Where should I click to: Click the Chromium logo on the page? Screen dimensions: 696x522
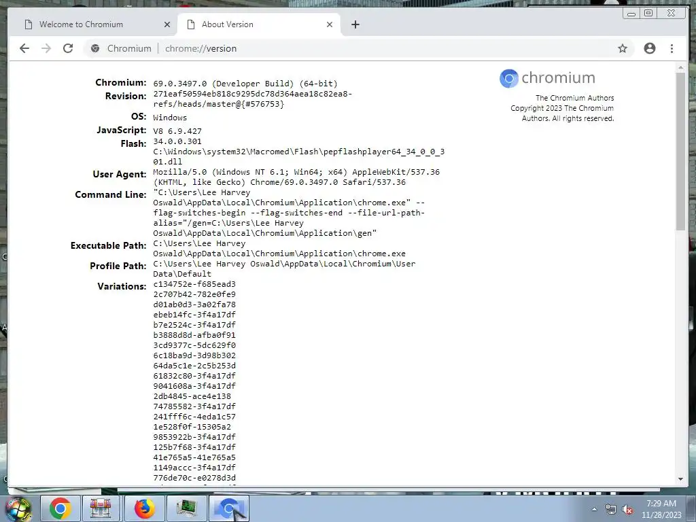point(547,78)
